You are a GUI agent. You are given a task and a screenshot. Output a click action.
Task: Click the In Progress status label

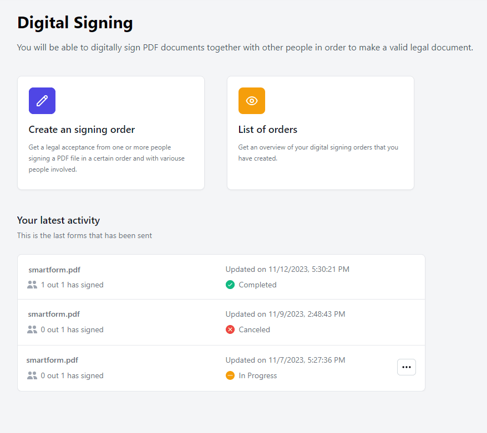coord(260,375)
